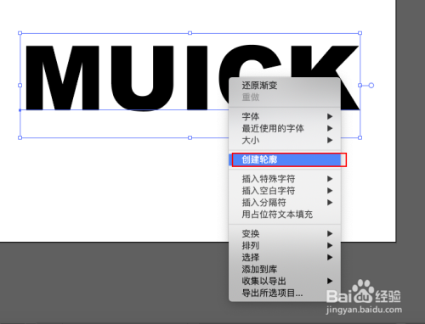Choose 添加到库 menu entry
425x324 pixels.
(285, 269)
